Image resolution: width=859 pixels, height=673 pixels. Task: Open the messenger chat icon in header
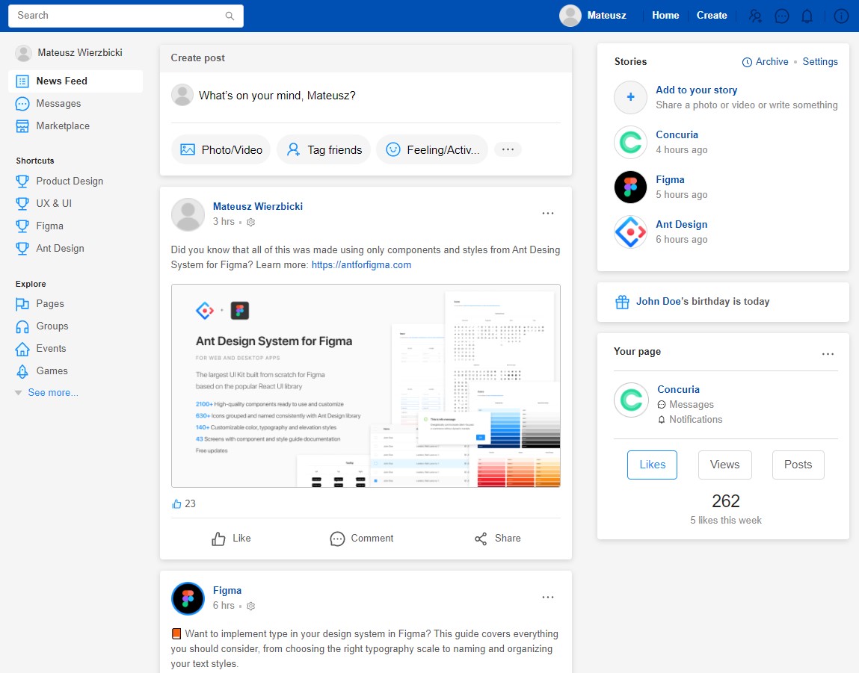pyautogui.click(x=782, y=16)
